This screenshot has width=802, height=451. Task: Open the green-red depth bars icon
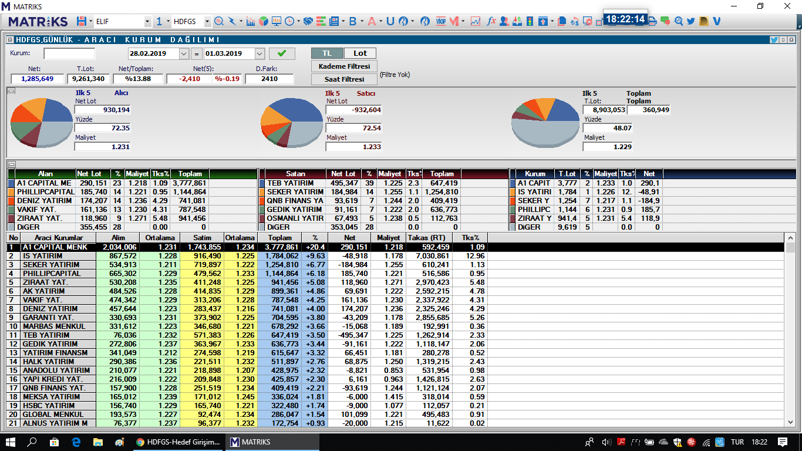tap(321, 21)
